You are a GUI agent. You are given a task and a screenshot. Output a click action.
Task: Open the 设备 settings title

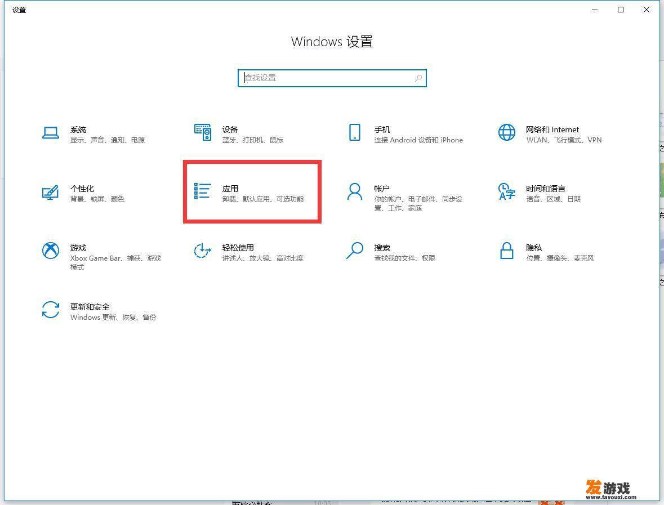pos(230,129)
